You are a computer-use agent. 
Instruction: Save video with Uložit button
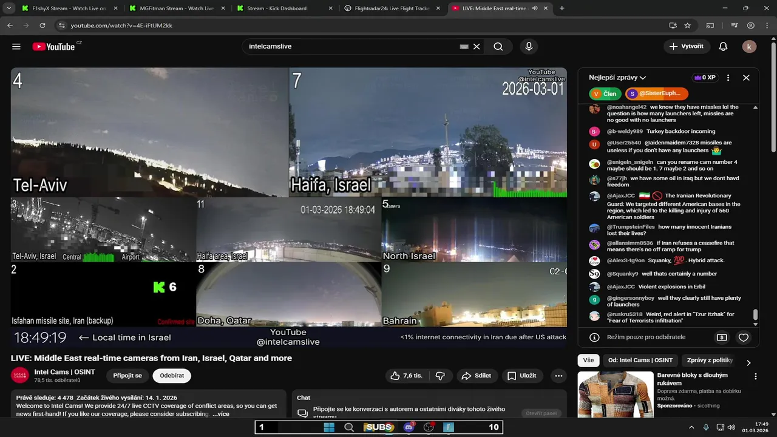pos(522,376)
